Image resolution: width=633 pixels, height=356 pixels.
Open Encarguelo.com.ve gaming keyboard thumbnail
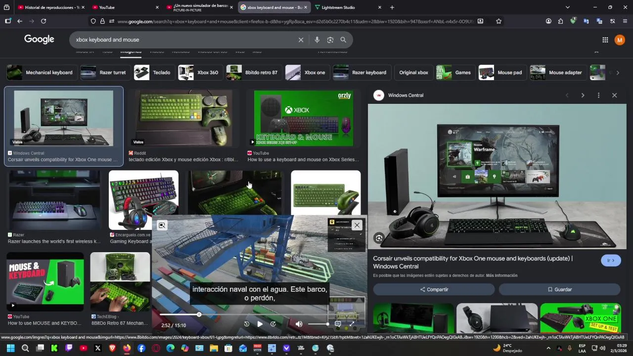[143, 200]
